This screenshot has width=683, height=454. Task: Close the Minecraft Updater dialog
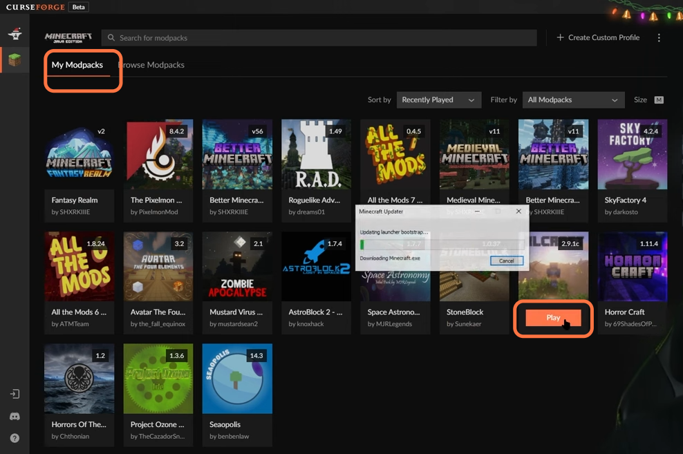point(518,211)
